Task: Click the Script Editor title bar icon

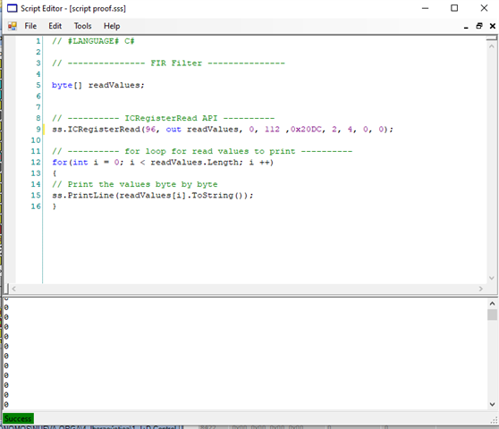Action: tap(13, 8)
